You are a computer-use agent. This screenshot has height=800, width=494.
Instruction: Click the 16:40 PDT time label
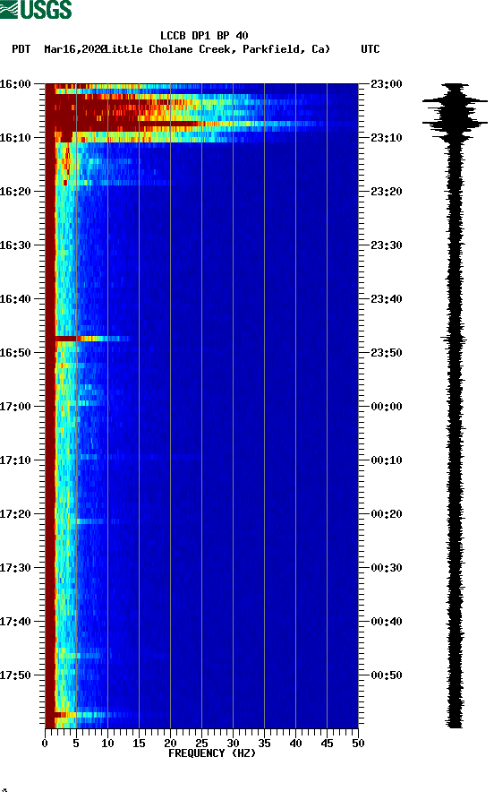click(x=15, y=299)
